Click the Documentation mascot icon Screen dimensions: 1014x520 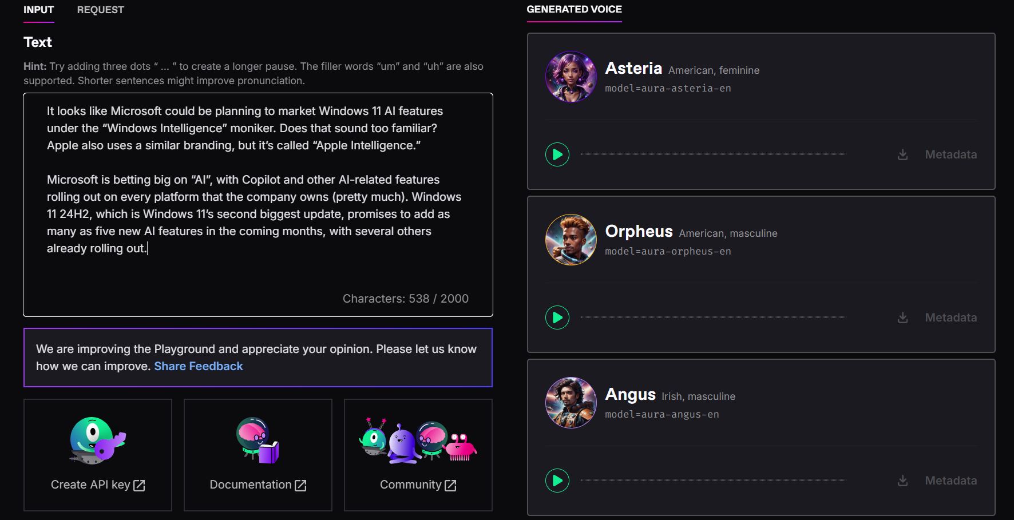(x=258, y=439)
